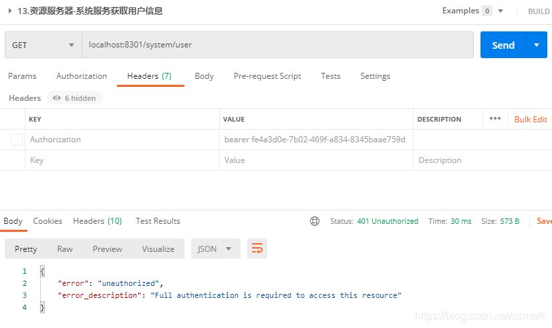Click the Bulk Edit link
Image resolution: width=552 pixels, height=328 pixels.
[531, 120]
